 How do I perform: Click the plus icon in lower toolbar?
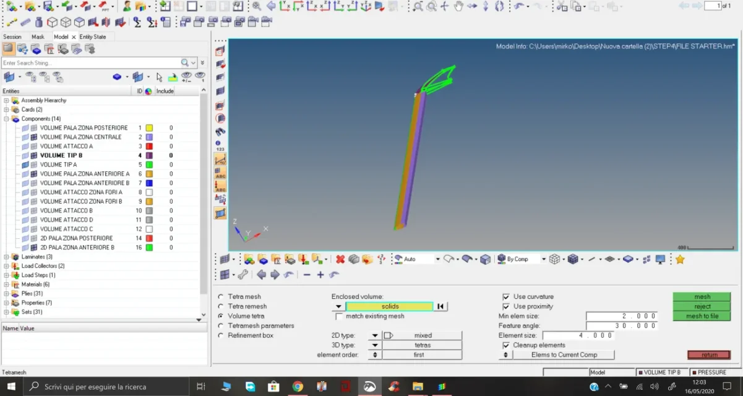tap(320, 275)
